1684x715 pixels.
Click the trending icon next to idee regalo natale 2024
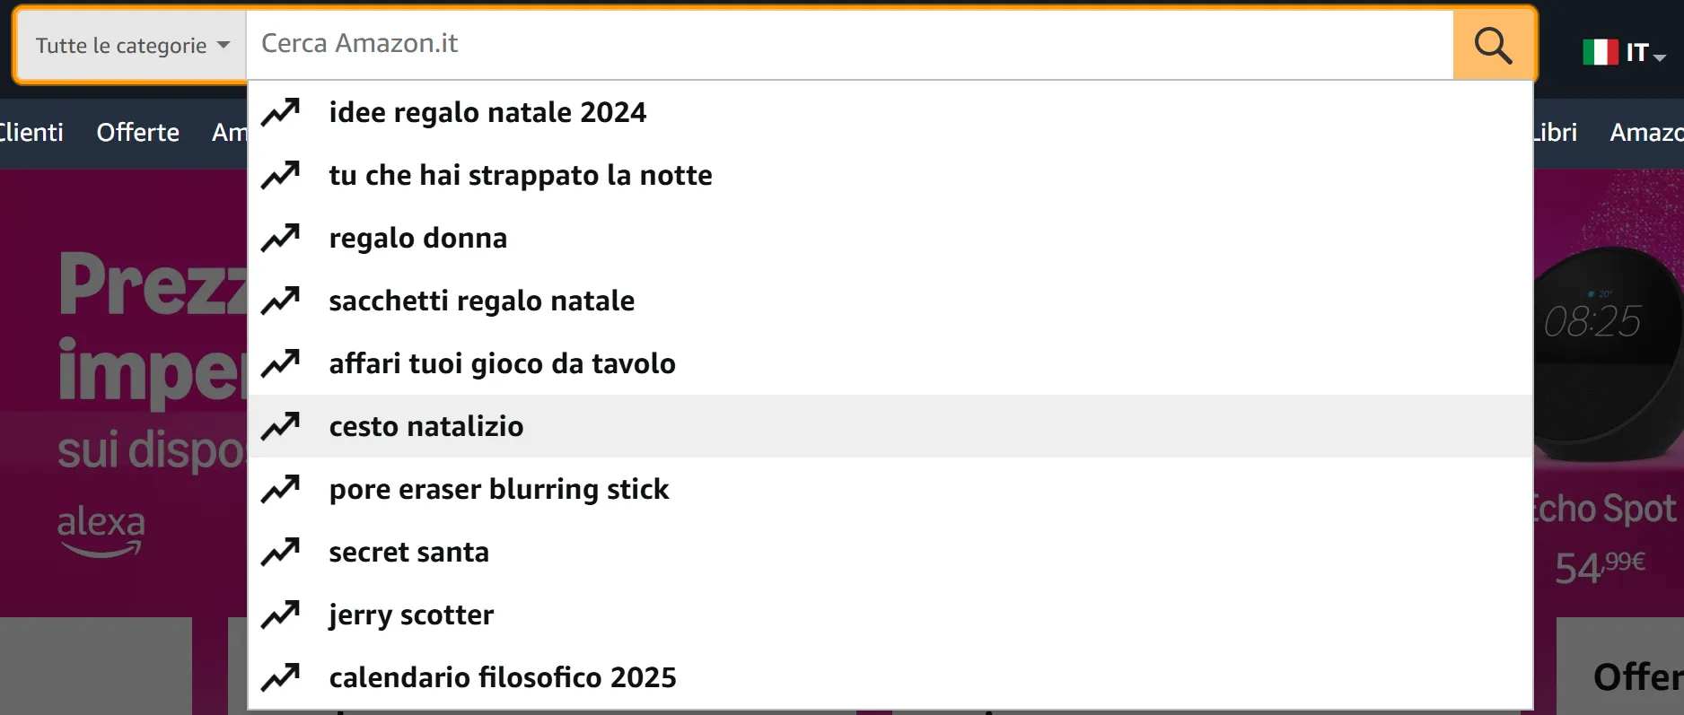click(281, 111)
